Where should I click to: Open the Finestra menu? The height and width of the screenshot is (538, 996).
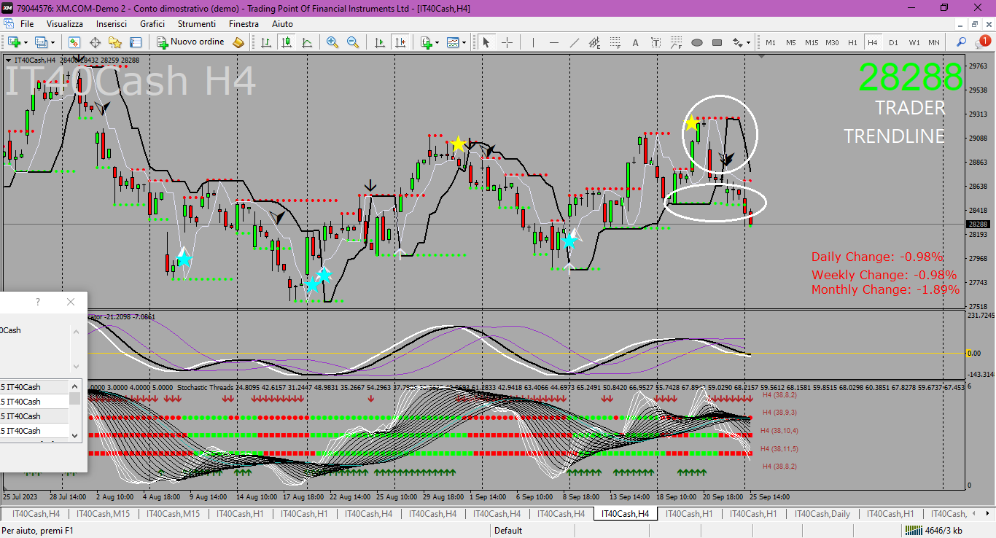(x=244, y=24)
